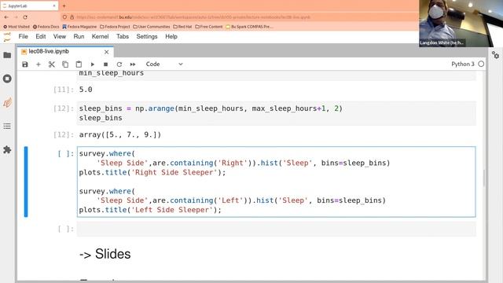
Task: Click the min_sleep_hours code line
Action: 112,73
